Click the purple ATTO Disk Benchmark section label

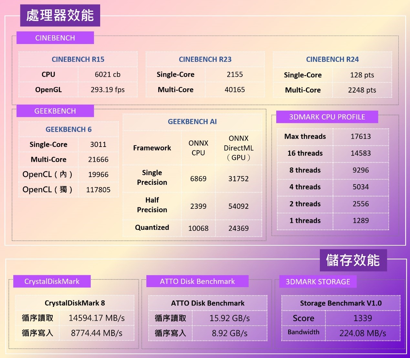click(x=197, y=281)
